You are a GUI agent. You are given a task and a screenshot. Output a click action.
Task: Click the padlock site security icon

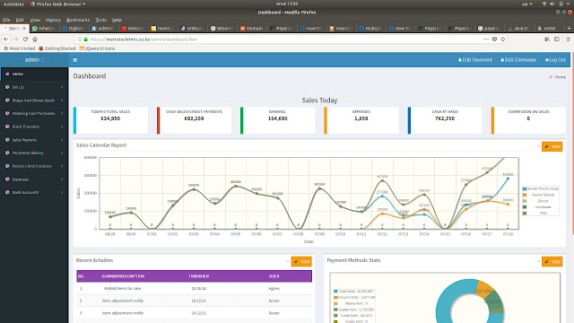(86, 39)
